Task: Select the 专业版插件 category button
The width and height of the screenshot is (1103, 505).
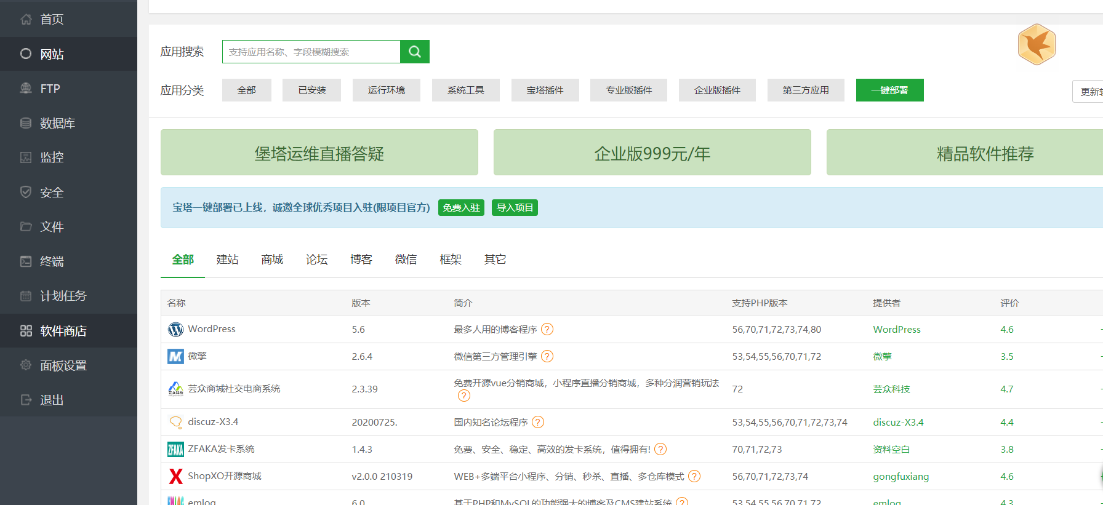Action: (628, 90)
